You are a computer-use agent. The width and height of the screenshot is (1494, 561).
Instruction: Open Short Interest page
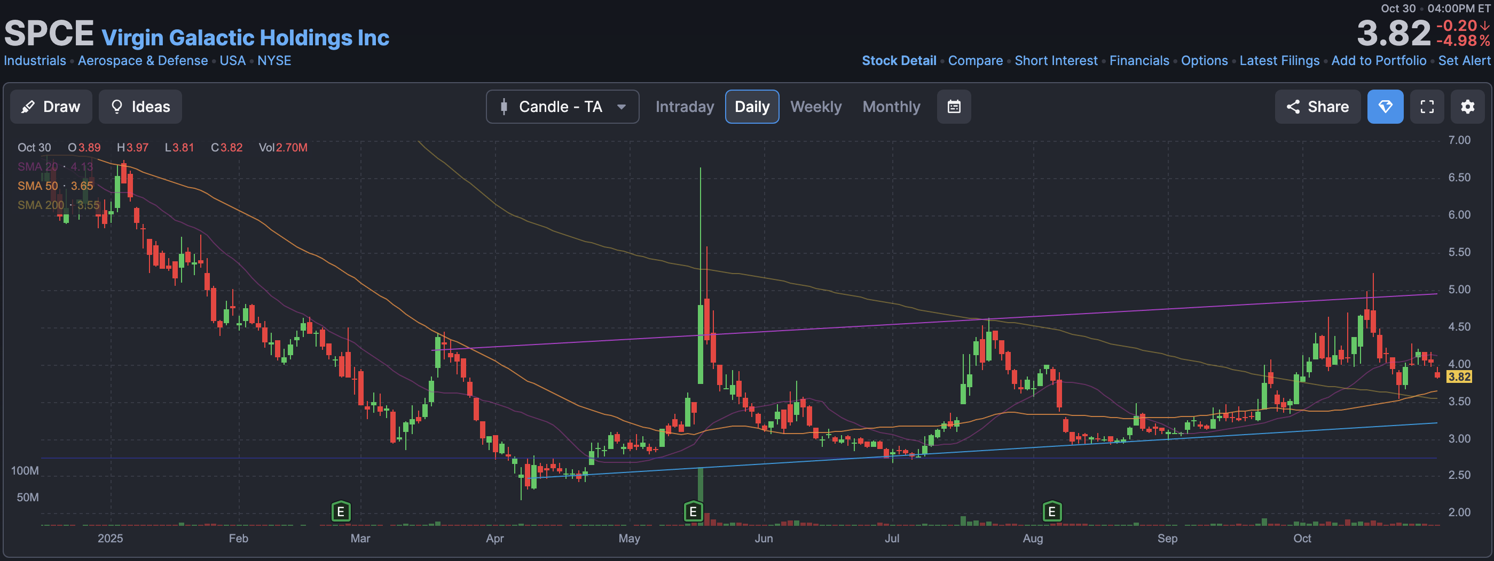point(1056,61)
